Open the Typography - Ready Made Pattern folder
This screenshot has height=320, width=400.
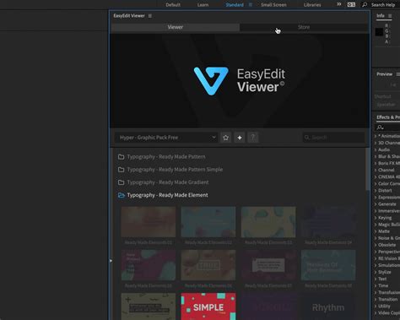162,157
